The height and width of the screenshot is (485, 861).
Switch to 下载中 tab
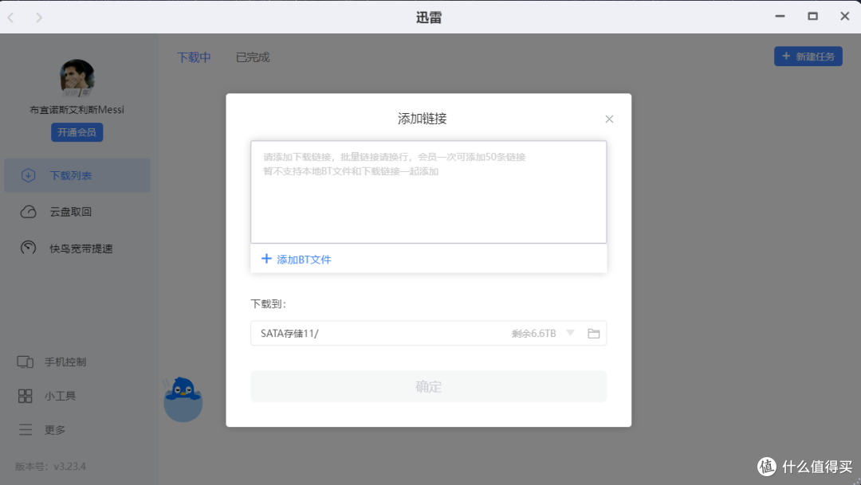(194, 57)
